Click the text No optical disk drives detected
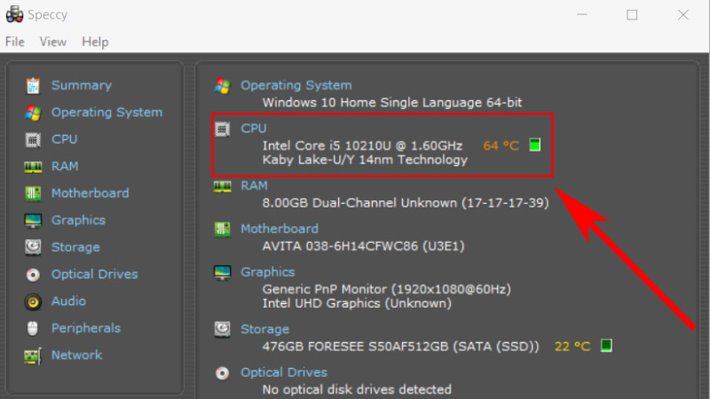 click(x=357, y=389)
